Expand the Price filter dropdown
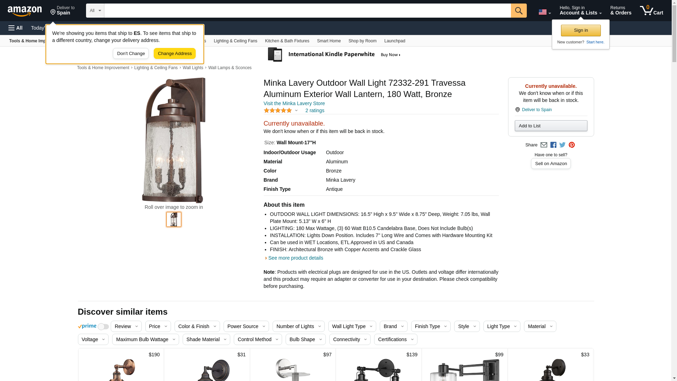677x381 pixels. tap(158, 326)
